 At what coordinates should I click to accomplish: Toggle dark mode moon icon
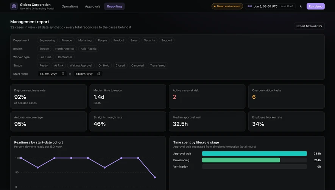click(x=301, y=6)
